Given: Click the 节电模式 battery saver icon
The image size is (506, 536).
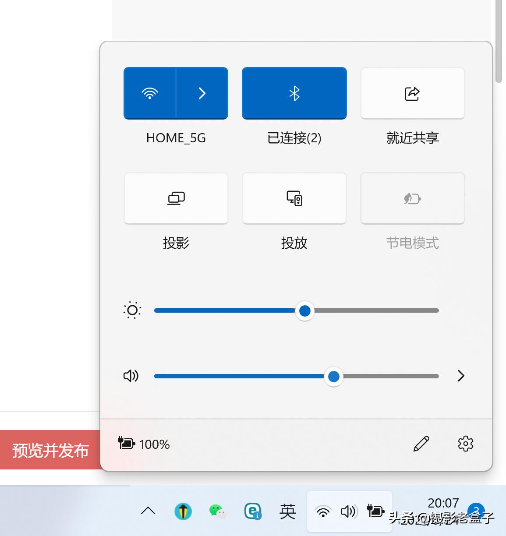Looking at the screenshot, I should pos(412,198).
